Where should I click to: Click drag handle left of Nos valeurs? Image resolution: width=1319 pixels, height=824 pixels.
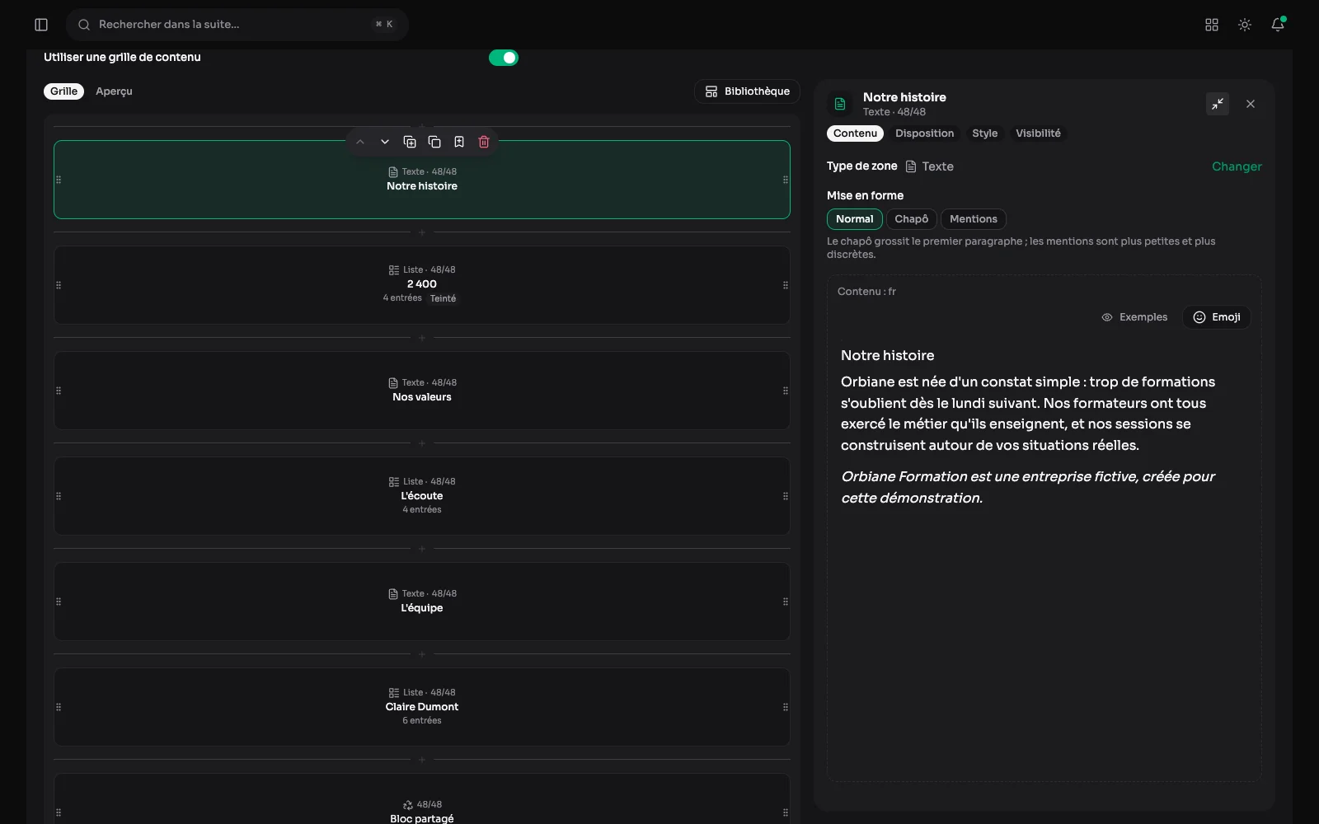coord(59,391)
